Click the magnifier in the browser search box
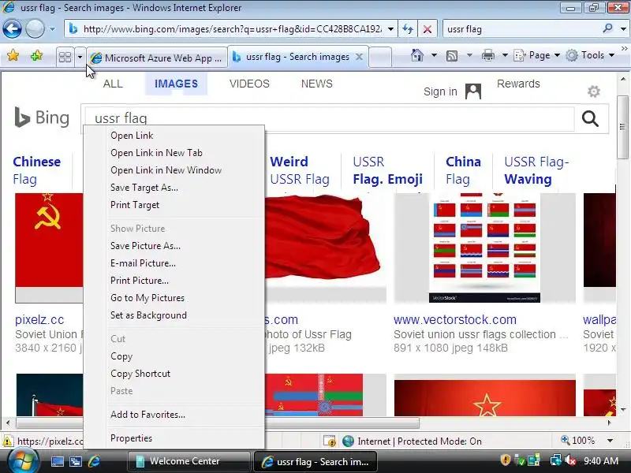The width and height of the screenshot is (631, 473). 607,28
